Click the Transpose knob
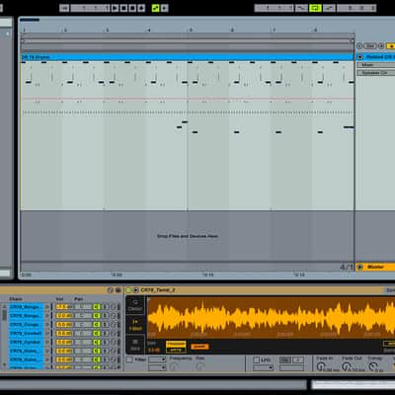Viewport: 395px width, 395px height. 372,366
